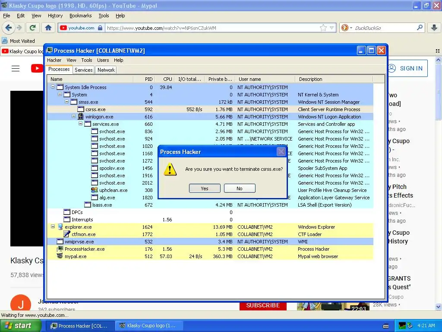
Task: Click the browser Back arrow button
Action: tap(9, 28)
